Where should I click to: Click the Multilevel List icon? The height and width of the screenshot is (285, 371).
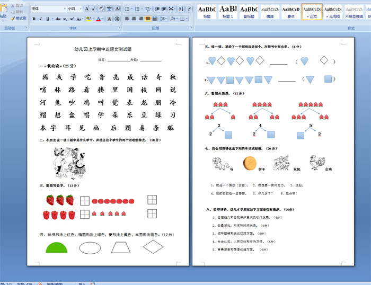tap(147, 9)
